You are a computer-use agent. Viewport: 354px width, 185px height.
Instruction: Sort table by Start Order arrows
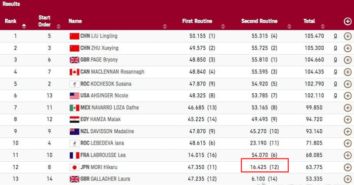point(59,26)
